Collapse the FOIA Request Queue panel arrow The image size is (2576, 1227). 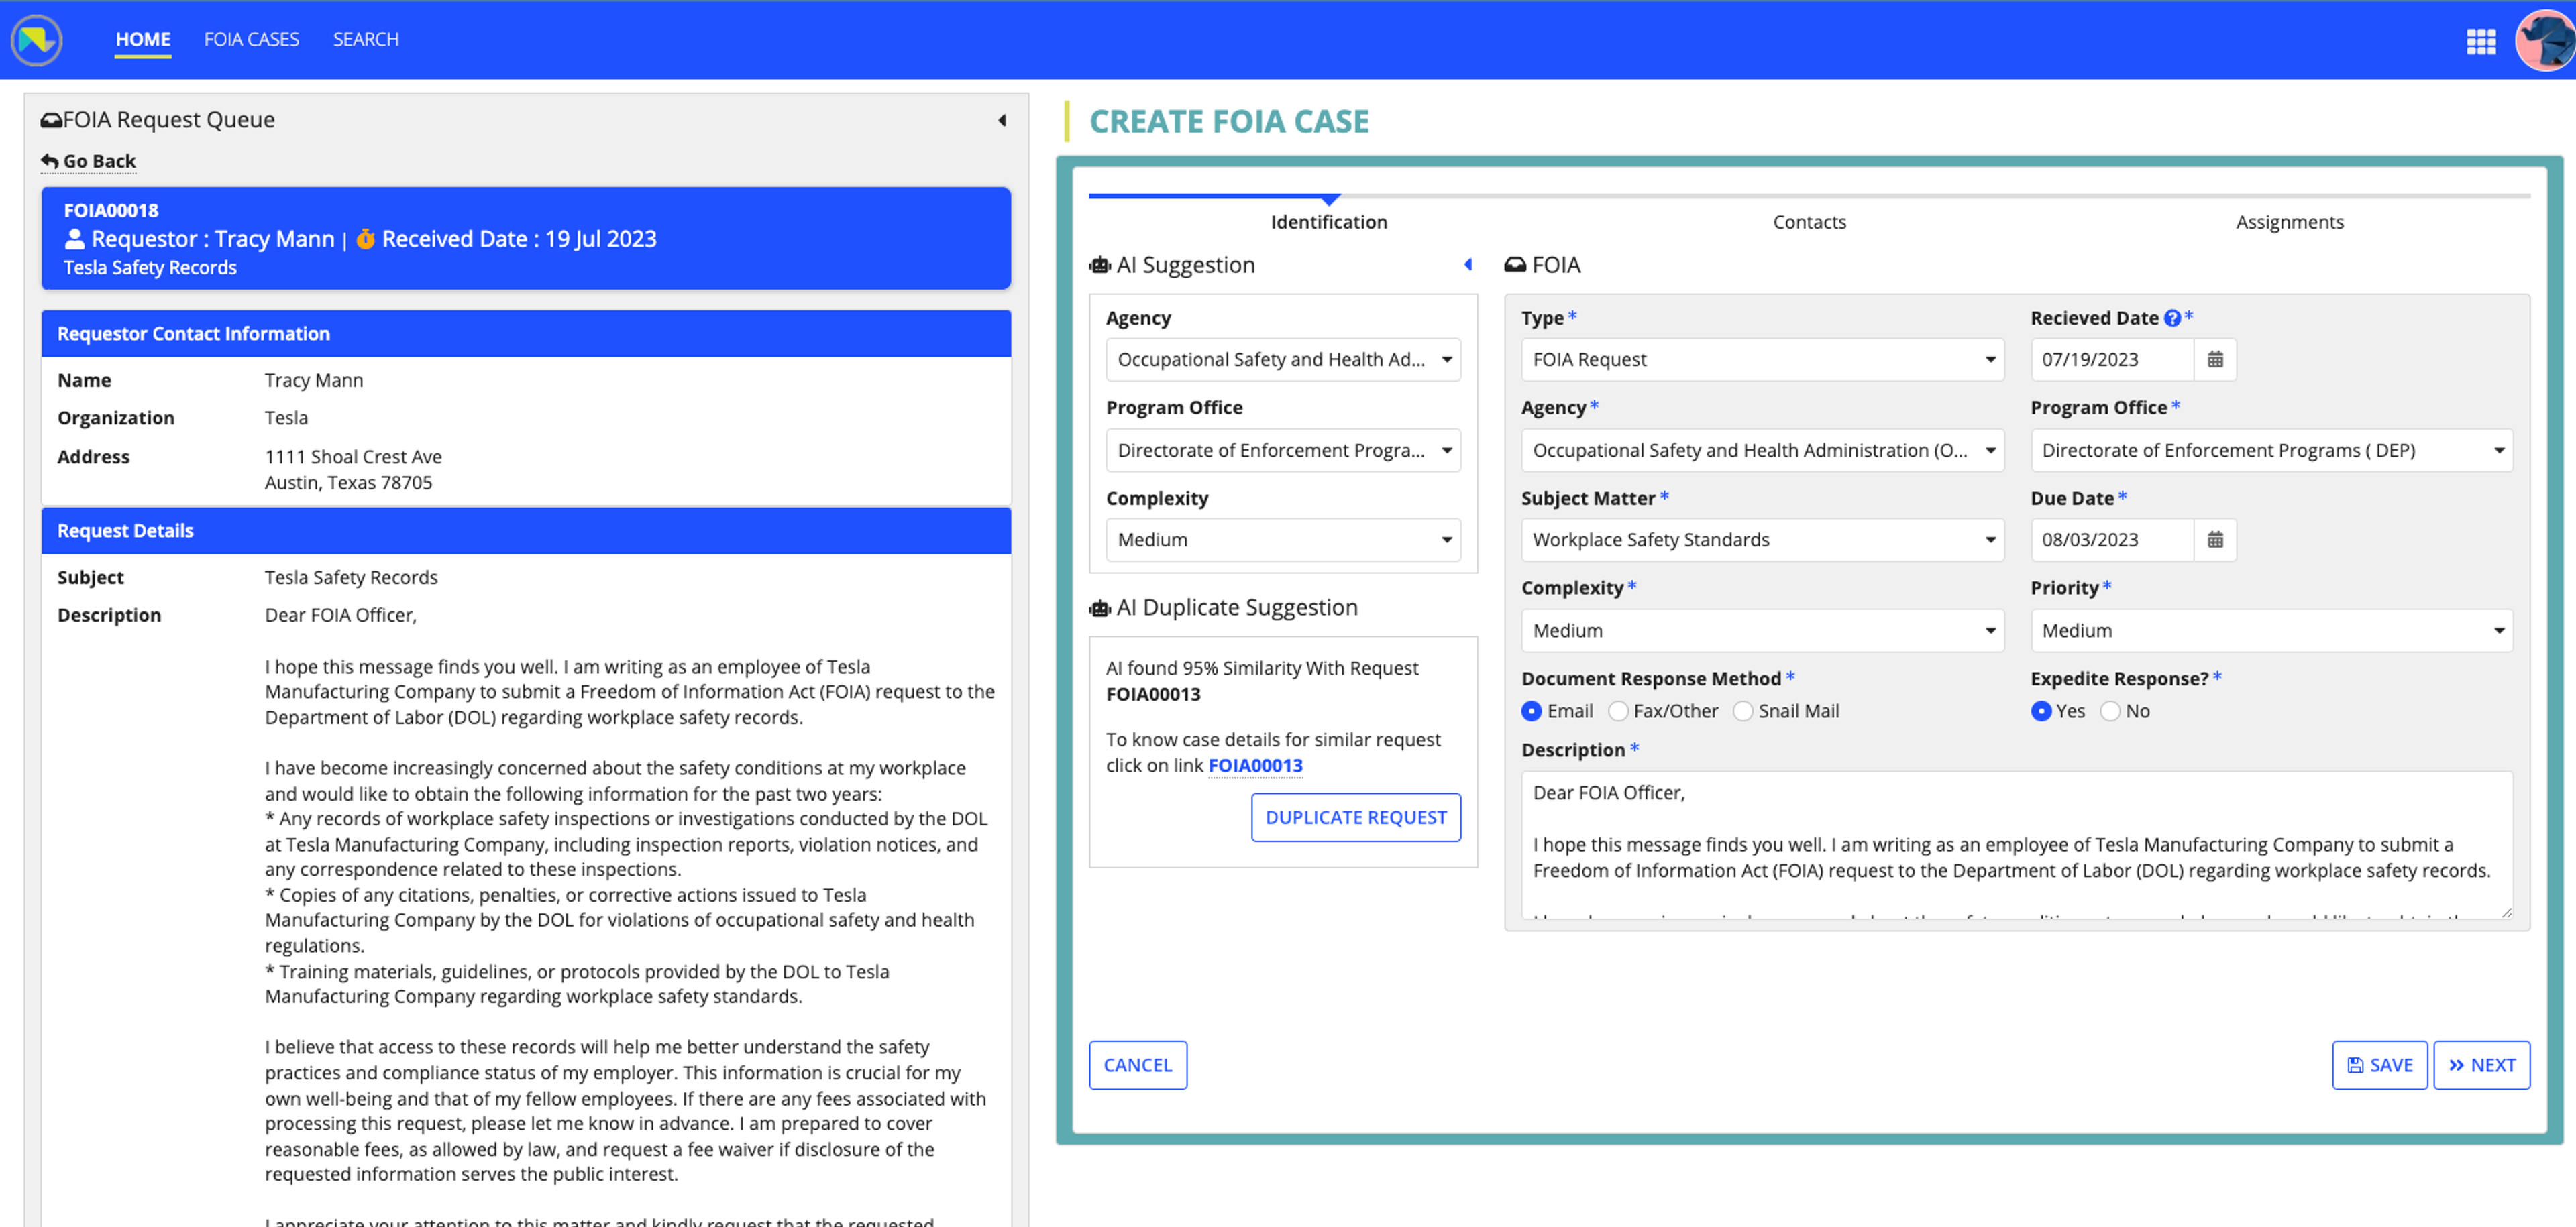click(x=1002, y=121)
